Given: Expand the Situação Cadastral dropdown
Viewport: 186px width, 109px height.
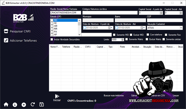Looking at the screenshot, I should 181,28.
